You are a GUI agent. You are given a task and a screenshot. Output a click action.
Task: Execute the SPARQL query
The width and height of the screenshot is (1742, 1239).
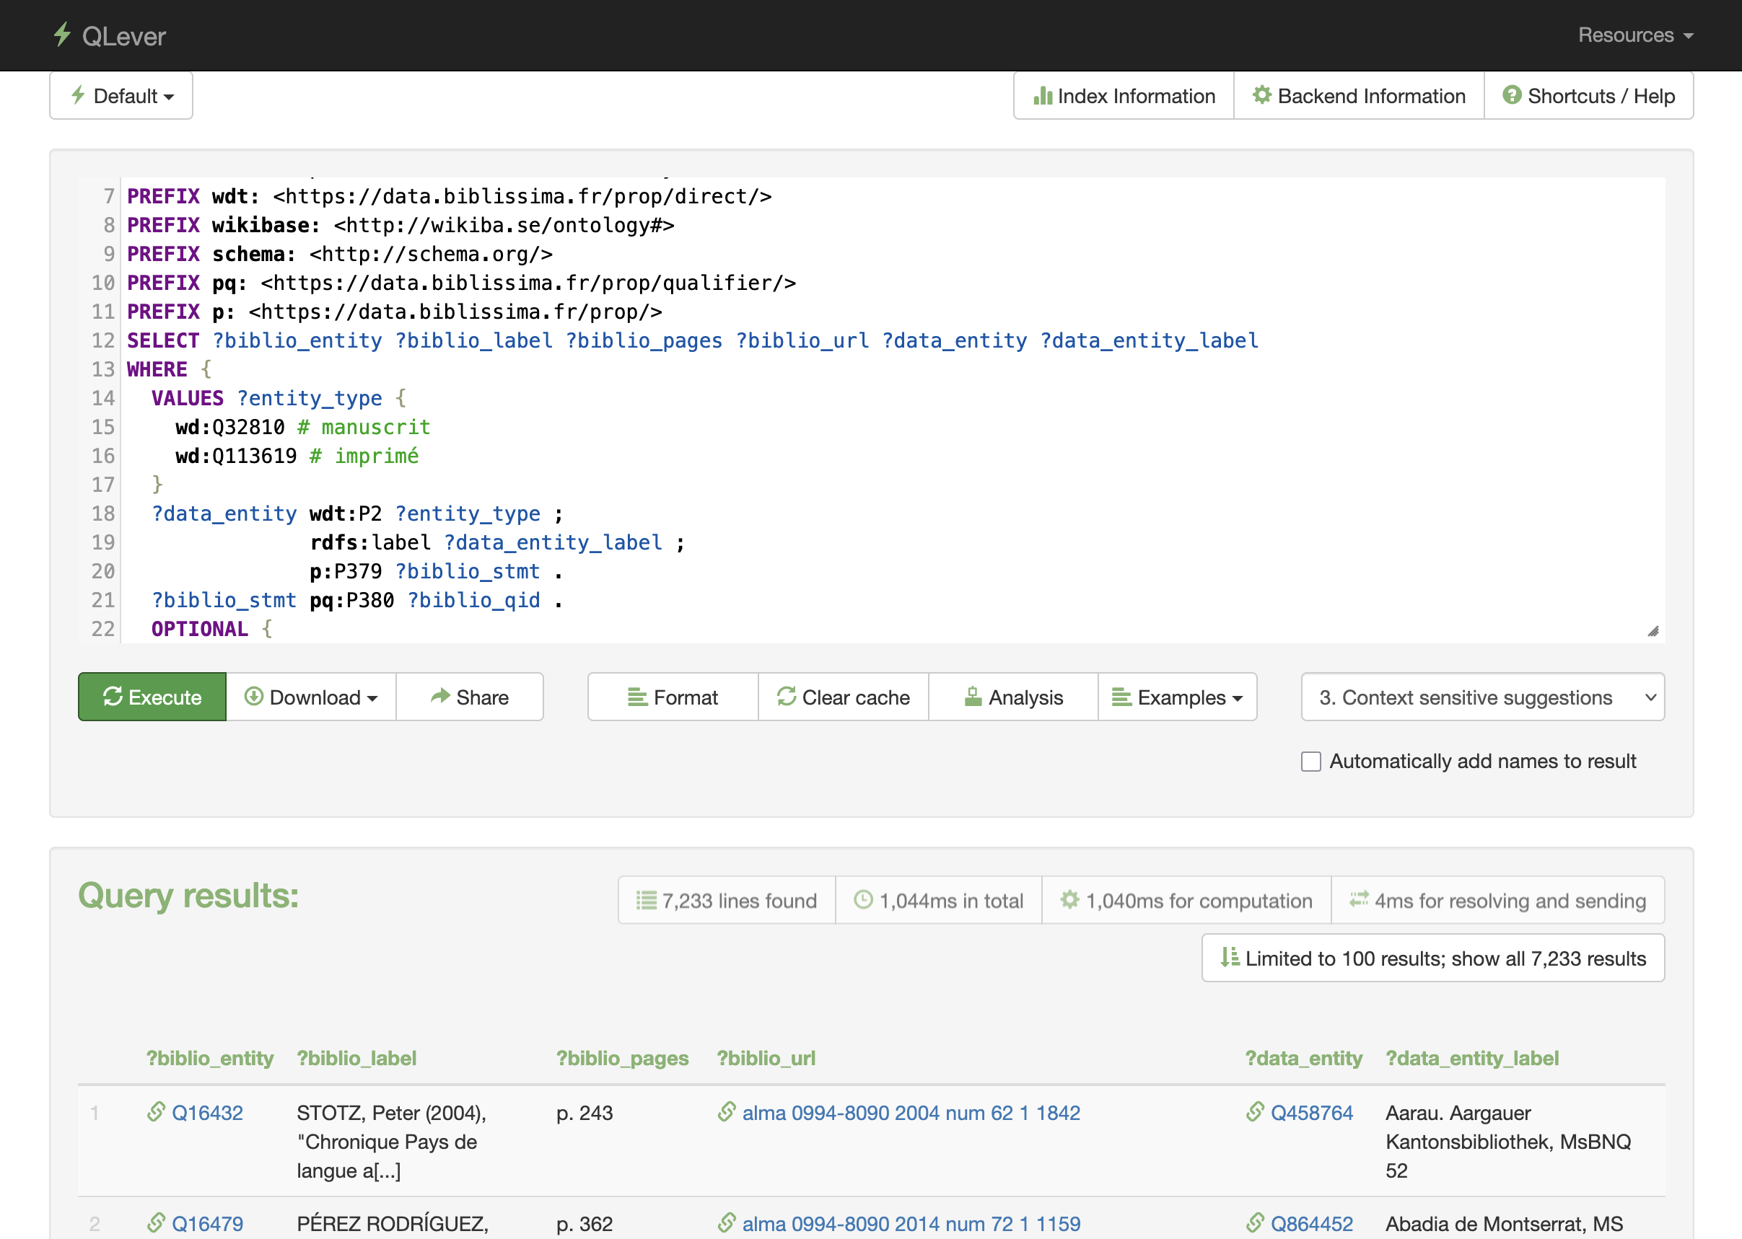[152, 697]
